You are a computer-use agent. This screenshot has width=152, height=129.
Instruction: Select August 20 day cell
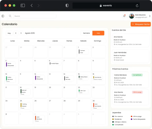[x=55, y=91]
